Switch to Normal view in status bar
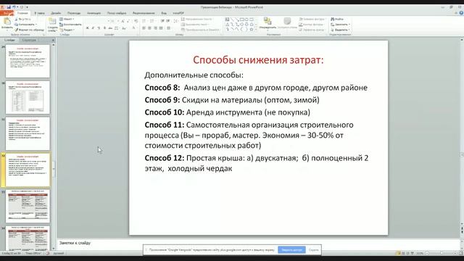 click(398, 253)
